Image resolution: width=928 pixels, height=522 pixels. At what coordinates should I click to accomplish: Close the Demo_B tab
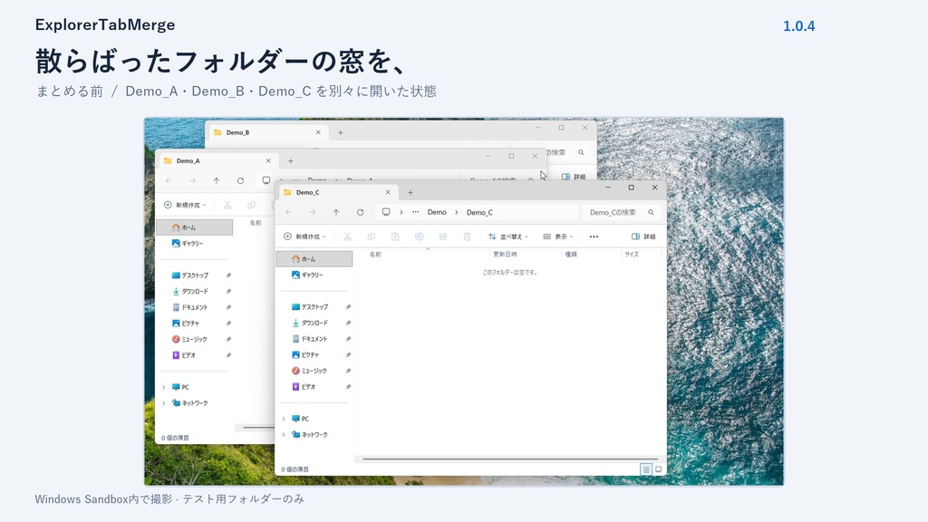[x=318, y=132]
